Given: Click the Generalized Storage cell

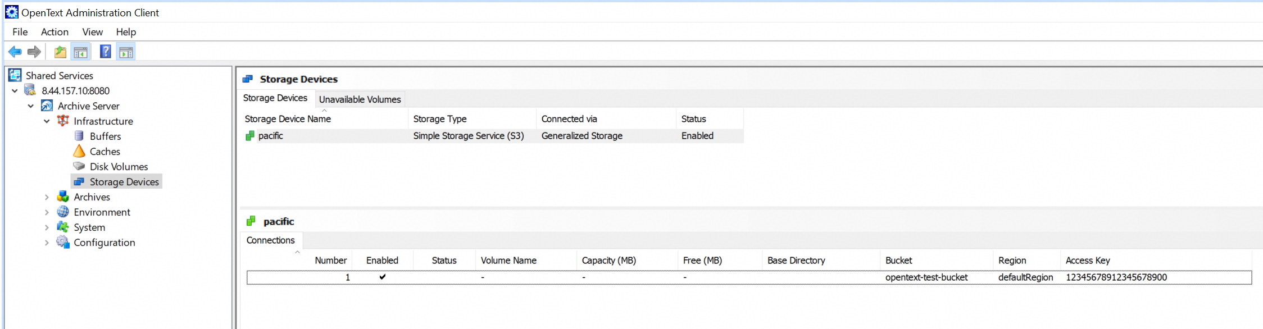Looking at the screenshot, I should coord(582,136).
